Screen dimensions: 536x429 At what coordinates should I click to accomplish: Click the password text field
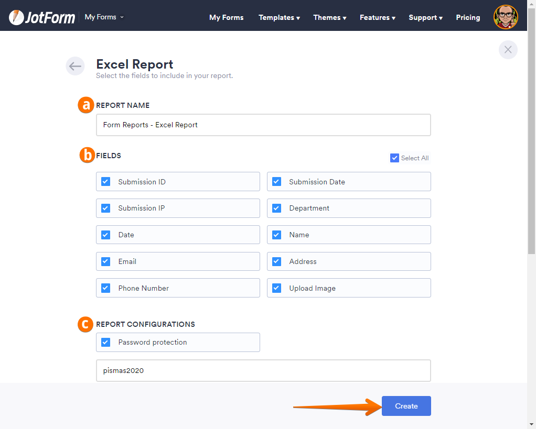point(263,370)
